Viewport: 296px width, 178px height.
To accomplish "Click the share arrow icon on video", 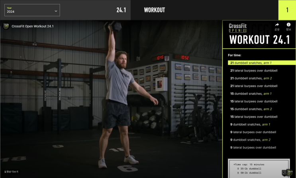I will [x=277, y=27].
